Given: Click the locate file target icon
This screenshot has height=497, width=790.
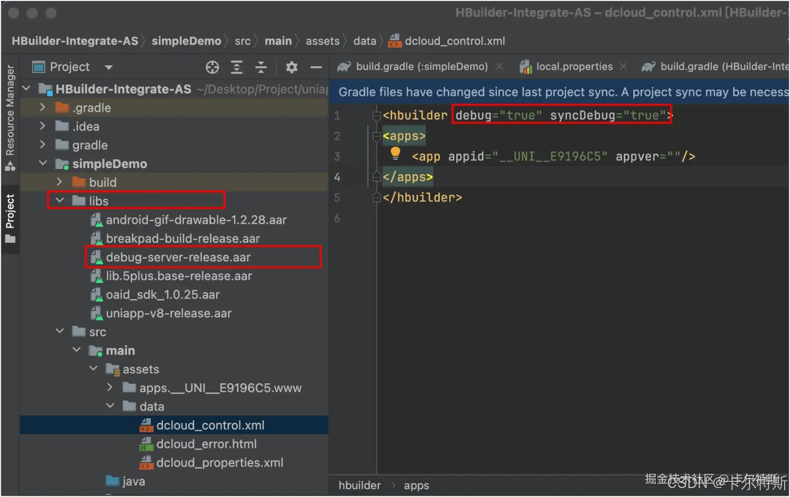Looking at the screenshot, I should coord(212,67).
